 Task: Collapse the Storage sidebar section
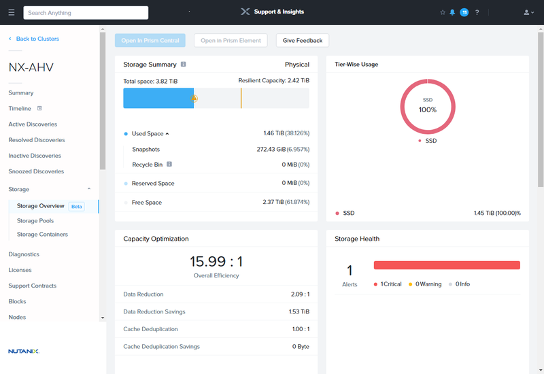[89, 189]
